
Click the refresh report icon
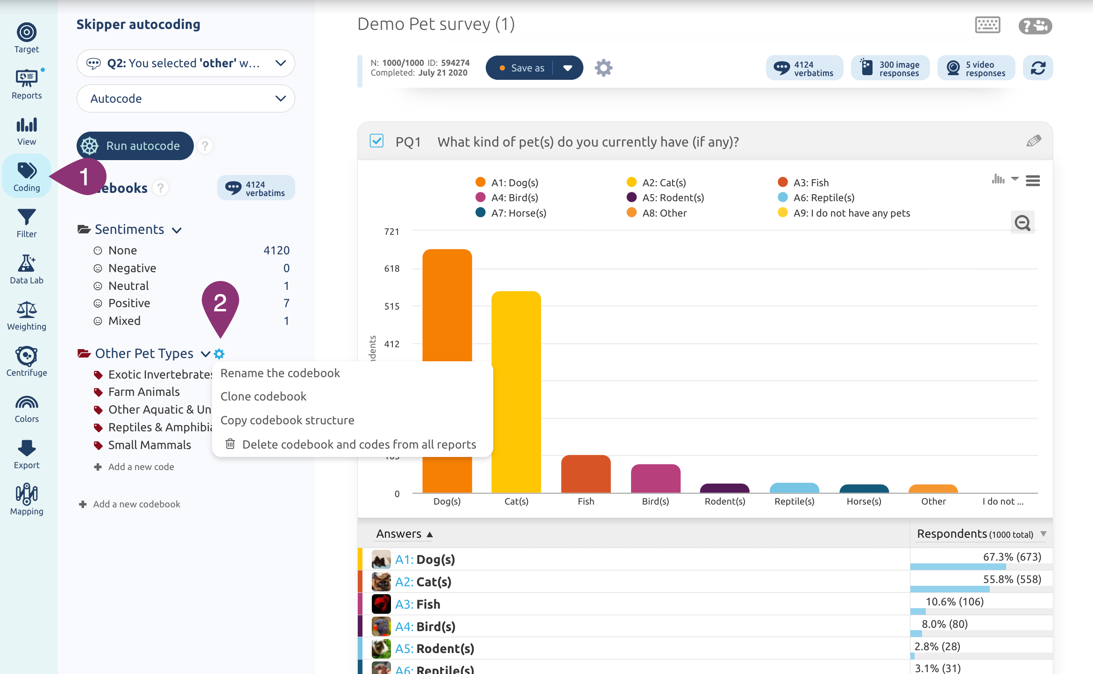[x=1038, y=68]
